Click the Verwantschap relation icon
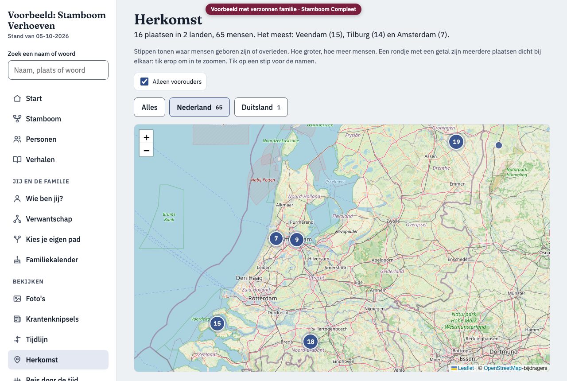This screenshot has width=567, height=381. pos(17,219)
